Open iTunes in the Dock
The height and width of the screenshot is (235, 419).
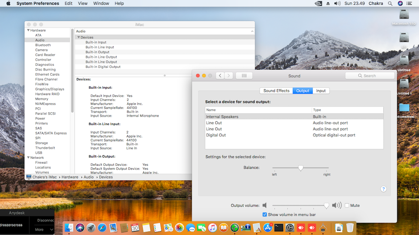pyautogui.click(x=213, y=228)
